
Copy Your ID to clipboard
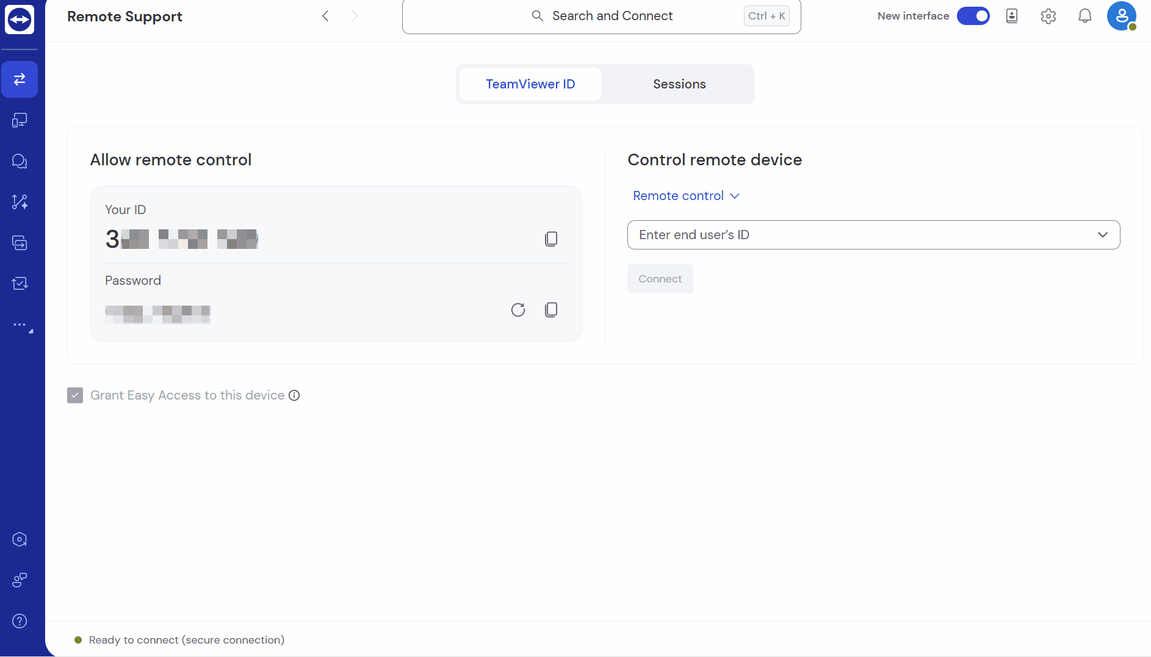(551, 239)
